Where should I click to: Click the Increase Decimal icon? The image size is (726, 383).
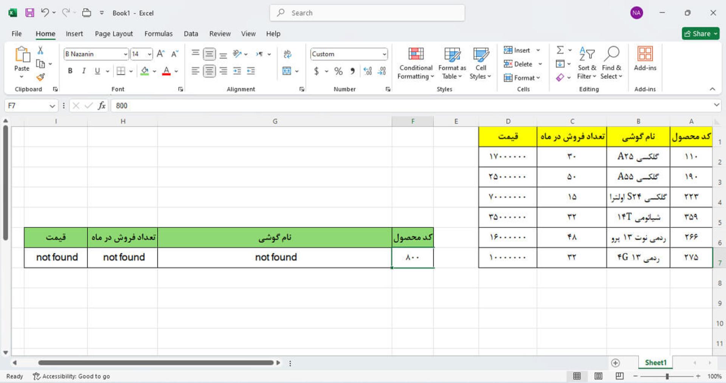[368, 71]
